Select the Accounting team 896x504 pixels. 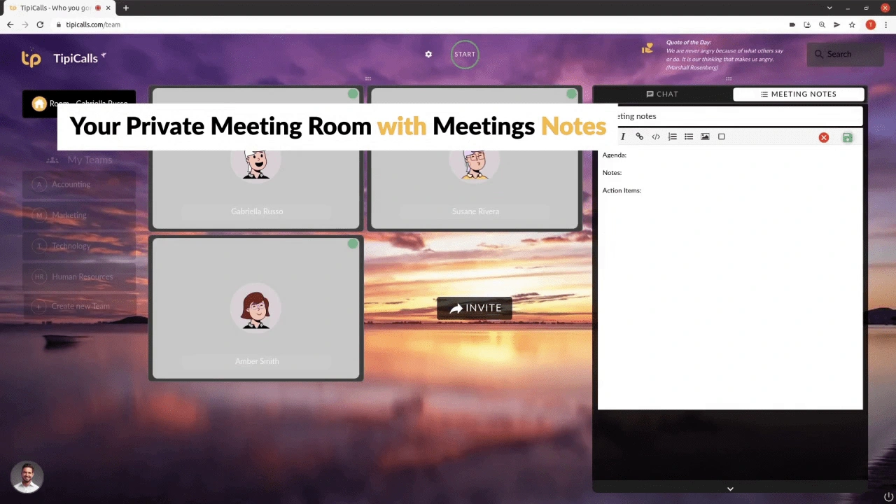pyautogui.click(x=79, y=184)
